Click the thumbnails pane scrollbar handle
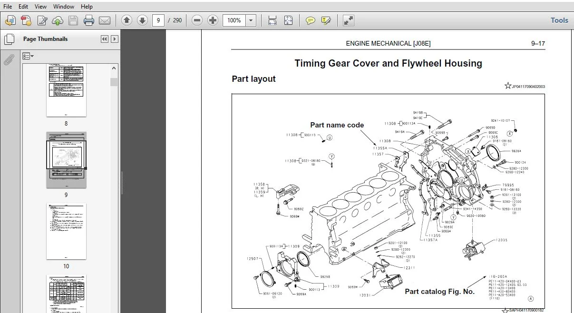Viewport: 574px width, 313px height. click(x=114, y=82)
